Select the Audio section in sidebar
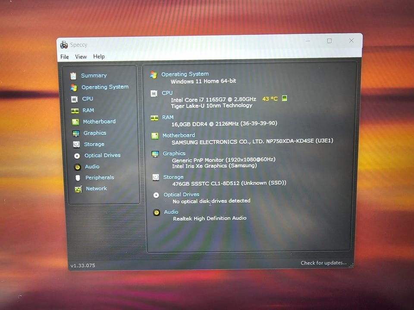The height and width of the screenshot is (310, 414). coord(92,167)
